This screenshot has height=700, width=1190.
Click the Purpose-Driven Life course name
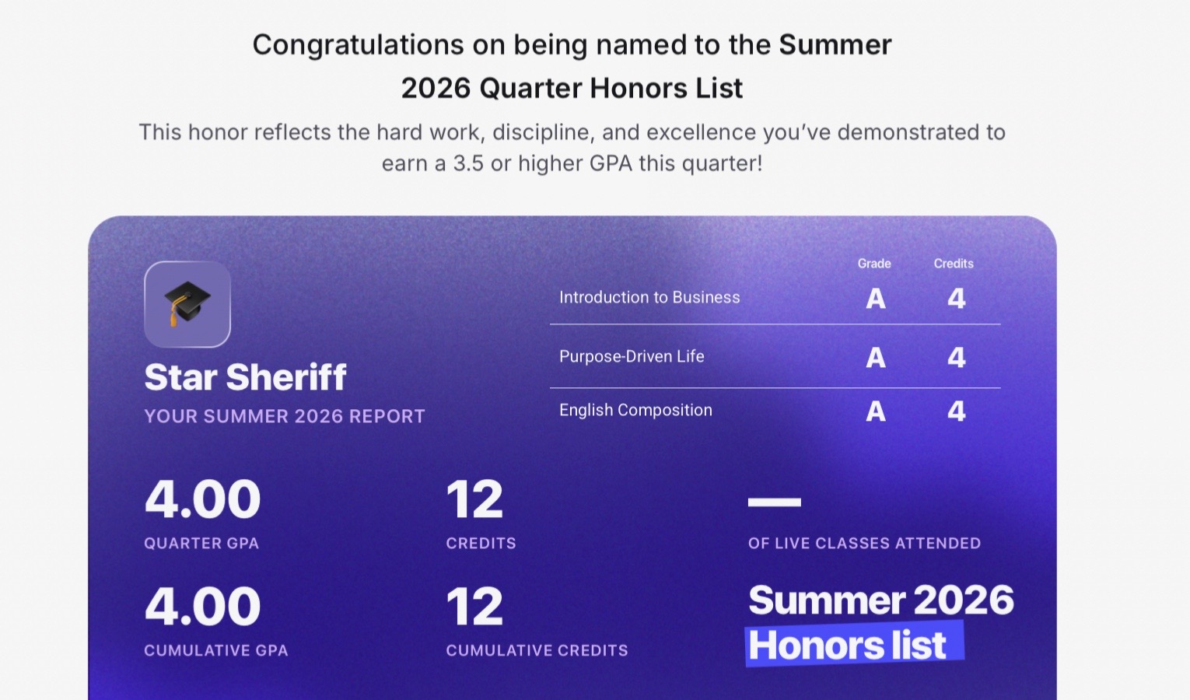coord(632,356)
